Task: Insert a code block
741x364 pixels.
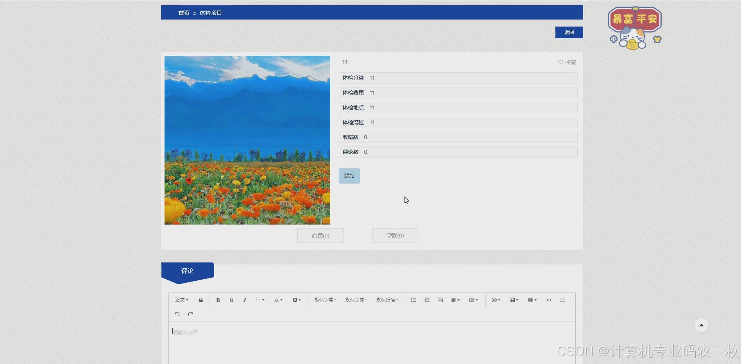Action: click(549, 300)
